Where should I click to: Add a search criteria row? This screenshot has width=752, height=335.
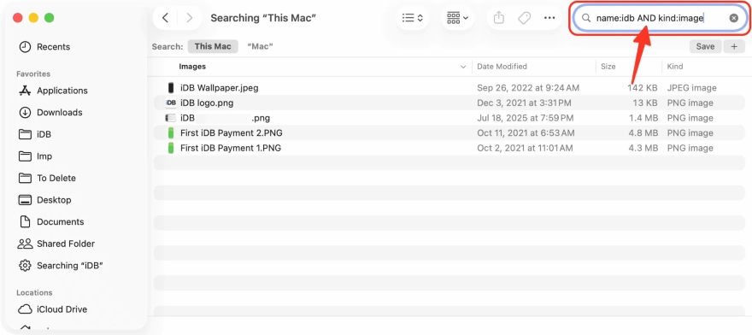[x=734, y=46]
